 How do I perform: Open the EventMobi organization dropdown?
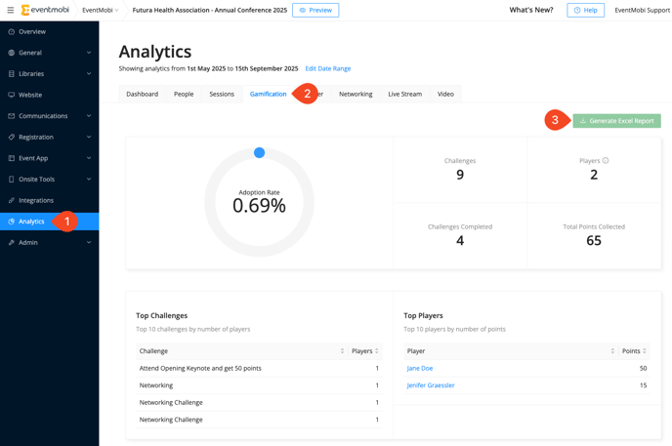click(101, 11)
